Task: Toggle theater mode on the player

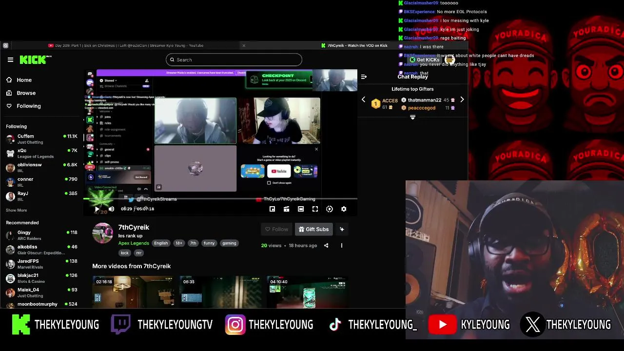Action: click(301, 209)
